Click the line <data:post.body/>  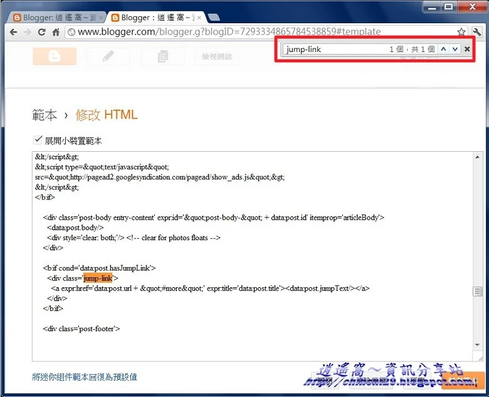click(75, 228)
